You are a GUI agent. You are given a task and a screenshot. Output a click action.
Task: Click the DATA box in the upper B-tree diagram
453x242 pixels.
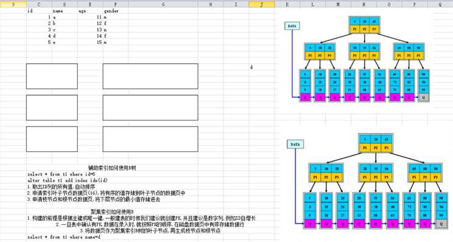click(292, 26)
